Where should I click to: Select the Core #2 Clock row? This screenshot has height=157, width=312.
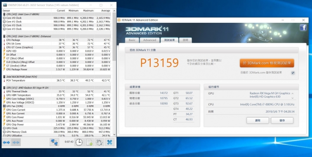click(56, 25)
